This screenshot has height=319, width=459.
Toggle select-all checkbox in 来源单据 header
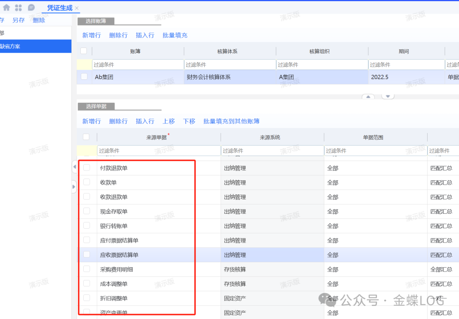coord(86,137)
